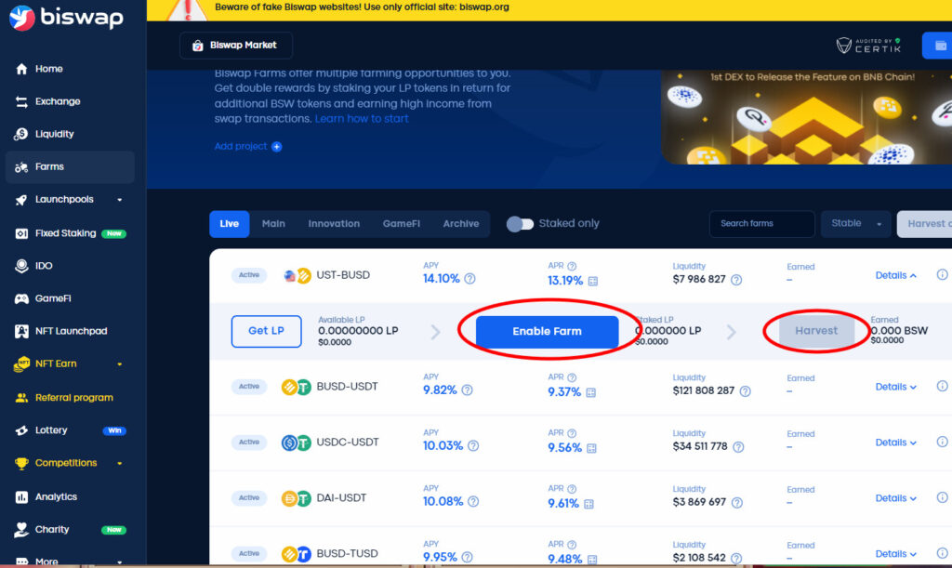Collapse the UST-BUSD Details section
The height and width of the screenshot is (568, 952).
point(895,275)
